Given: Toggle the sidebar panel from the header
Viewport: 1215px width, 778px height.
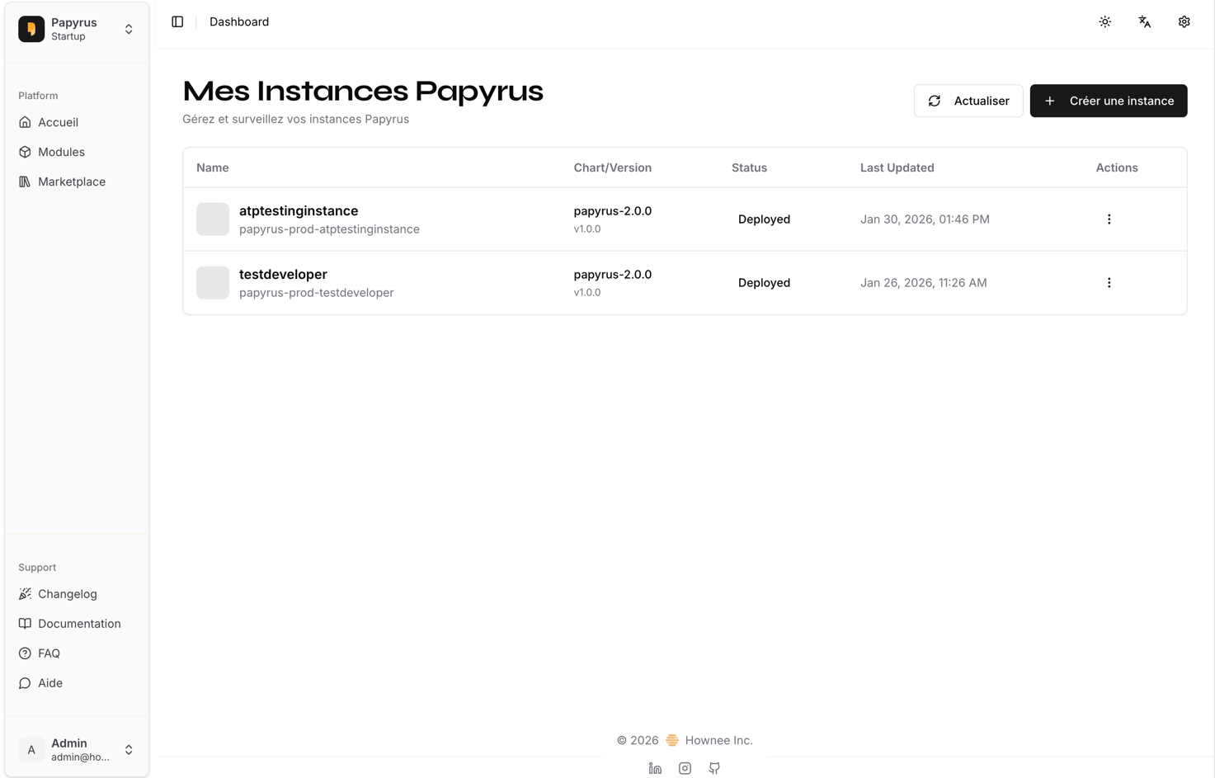Looking at the screenshot, I should click(x=177, y=21).
